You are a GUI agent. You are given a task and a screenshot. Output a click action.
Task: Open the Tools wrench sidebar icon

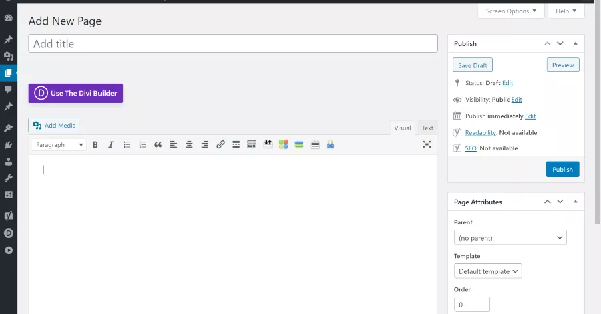[9, 178]
